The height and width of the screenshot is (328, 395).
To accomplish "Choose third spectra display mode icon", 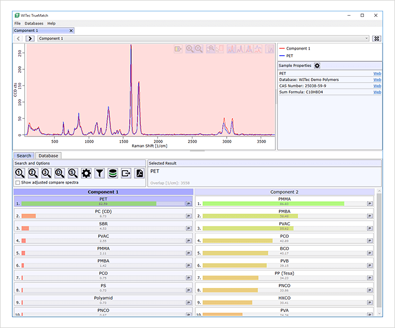I will pyautogui.click(x=249, y=49).
